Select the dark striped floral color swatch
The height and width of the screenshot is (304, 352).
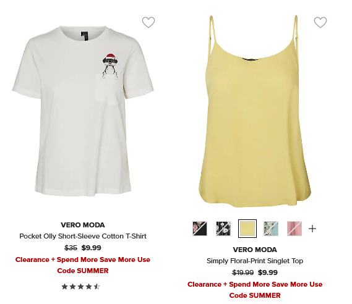(223, 229)
